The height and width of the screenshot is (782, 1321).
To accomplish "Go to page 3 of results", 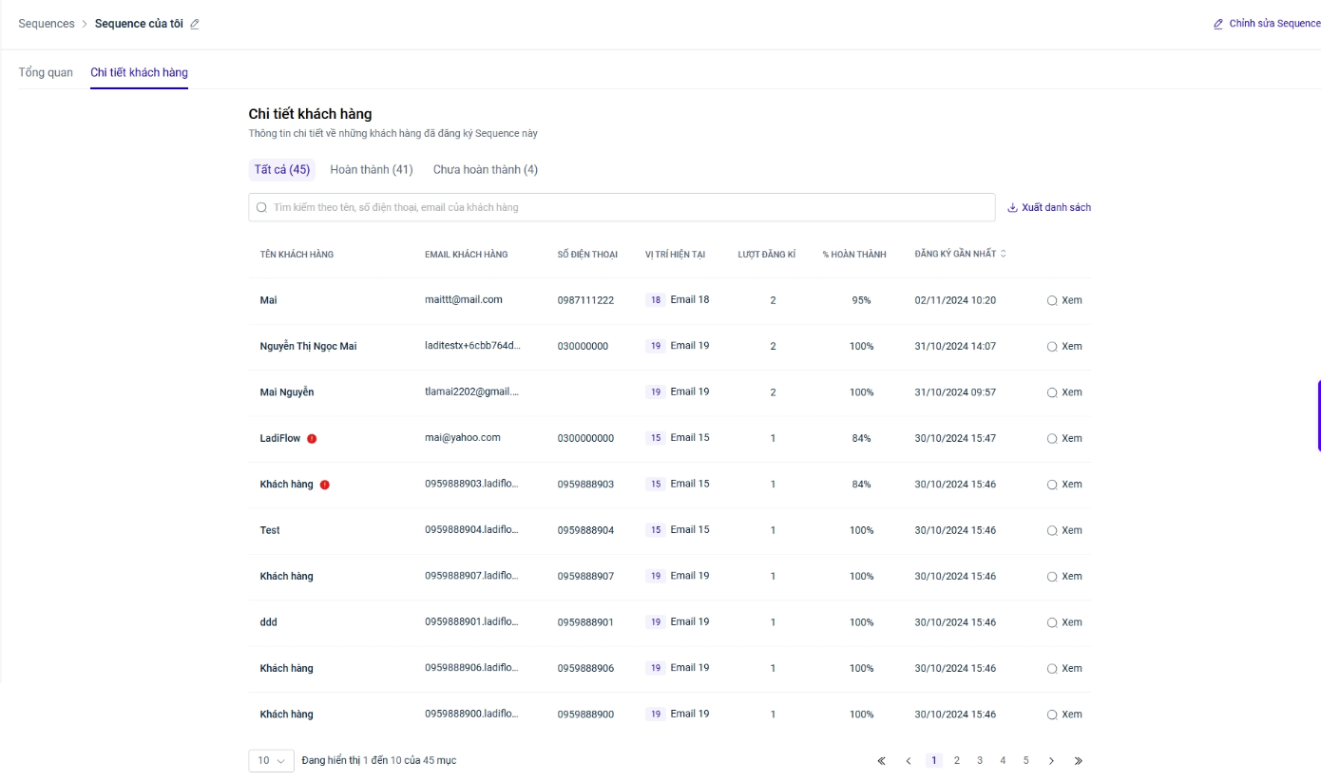I will (x=980, y=761).
